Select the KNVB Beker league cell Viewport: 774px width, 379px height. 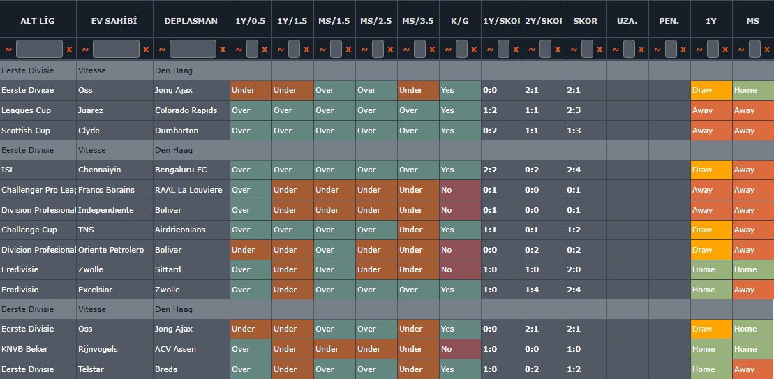pos(38,349)
